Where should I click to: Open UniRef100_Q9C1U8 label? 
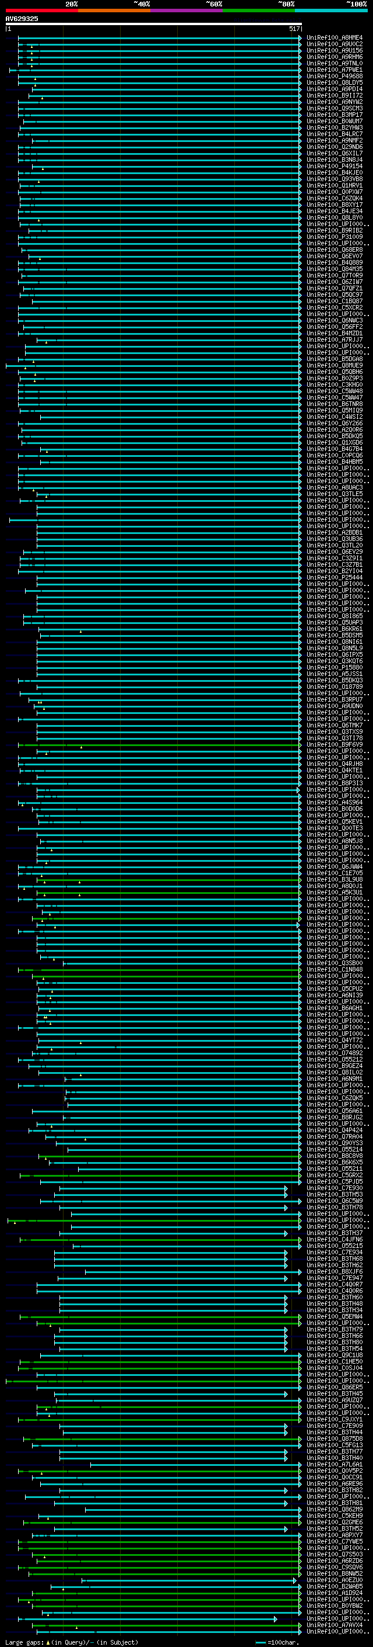point(335,1355)
